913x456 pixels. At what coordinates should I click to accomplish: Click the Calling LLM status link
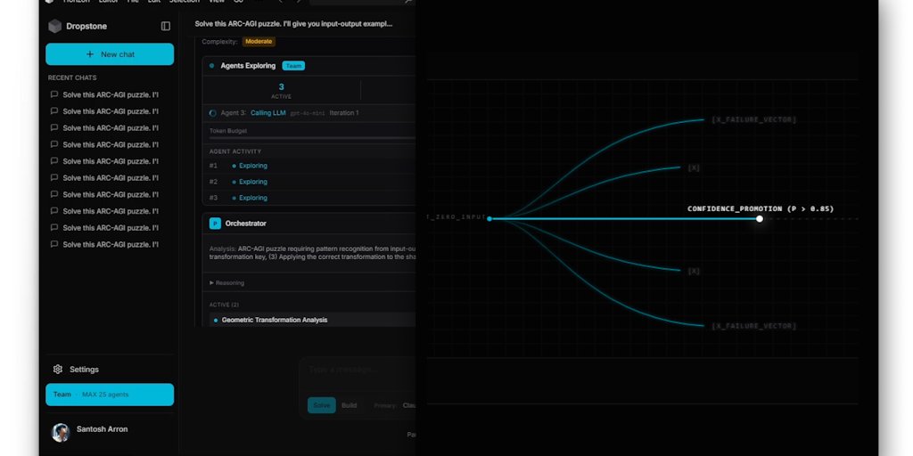267,113
